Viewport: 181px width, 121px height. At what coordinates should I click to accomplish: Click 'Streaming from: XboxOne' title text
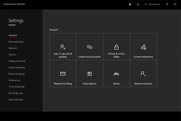(14, 4)
